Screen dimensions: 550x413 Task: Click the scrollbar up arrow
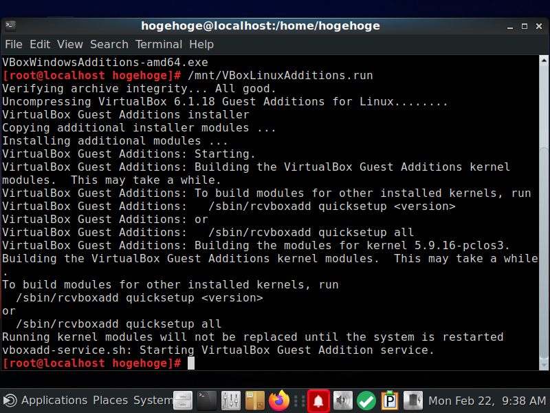pos(544,61)
